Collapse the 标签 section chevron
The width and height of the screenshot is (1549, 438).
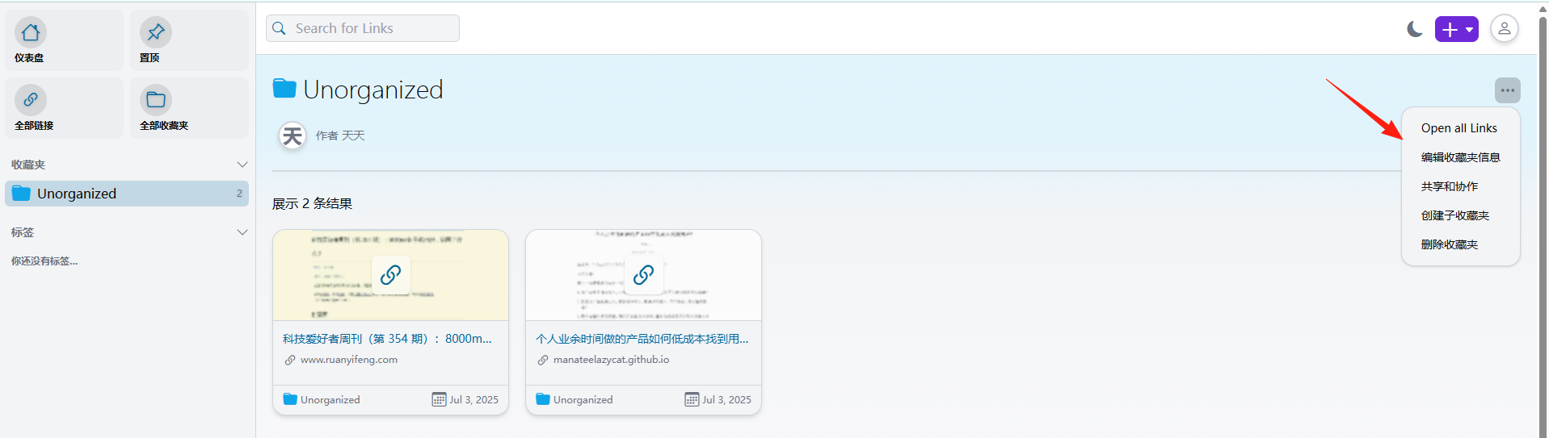tap(242, 232)
